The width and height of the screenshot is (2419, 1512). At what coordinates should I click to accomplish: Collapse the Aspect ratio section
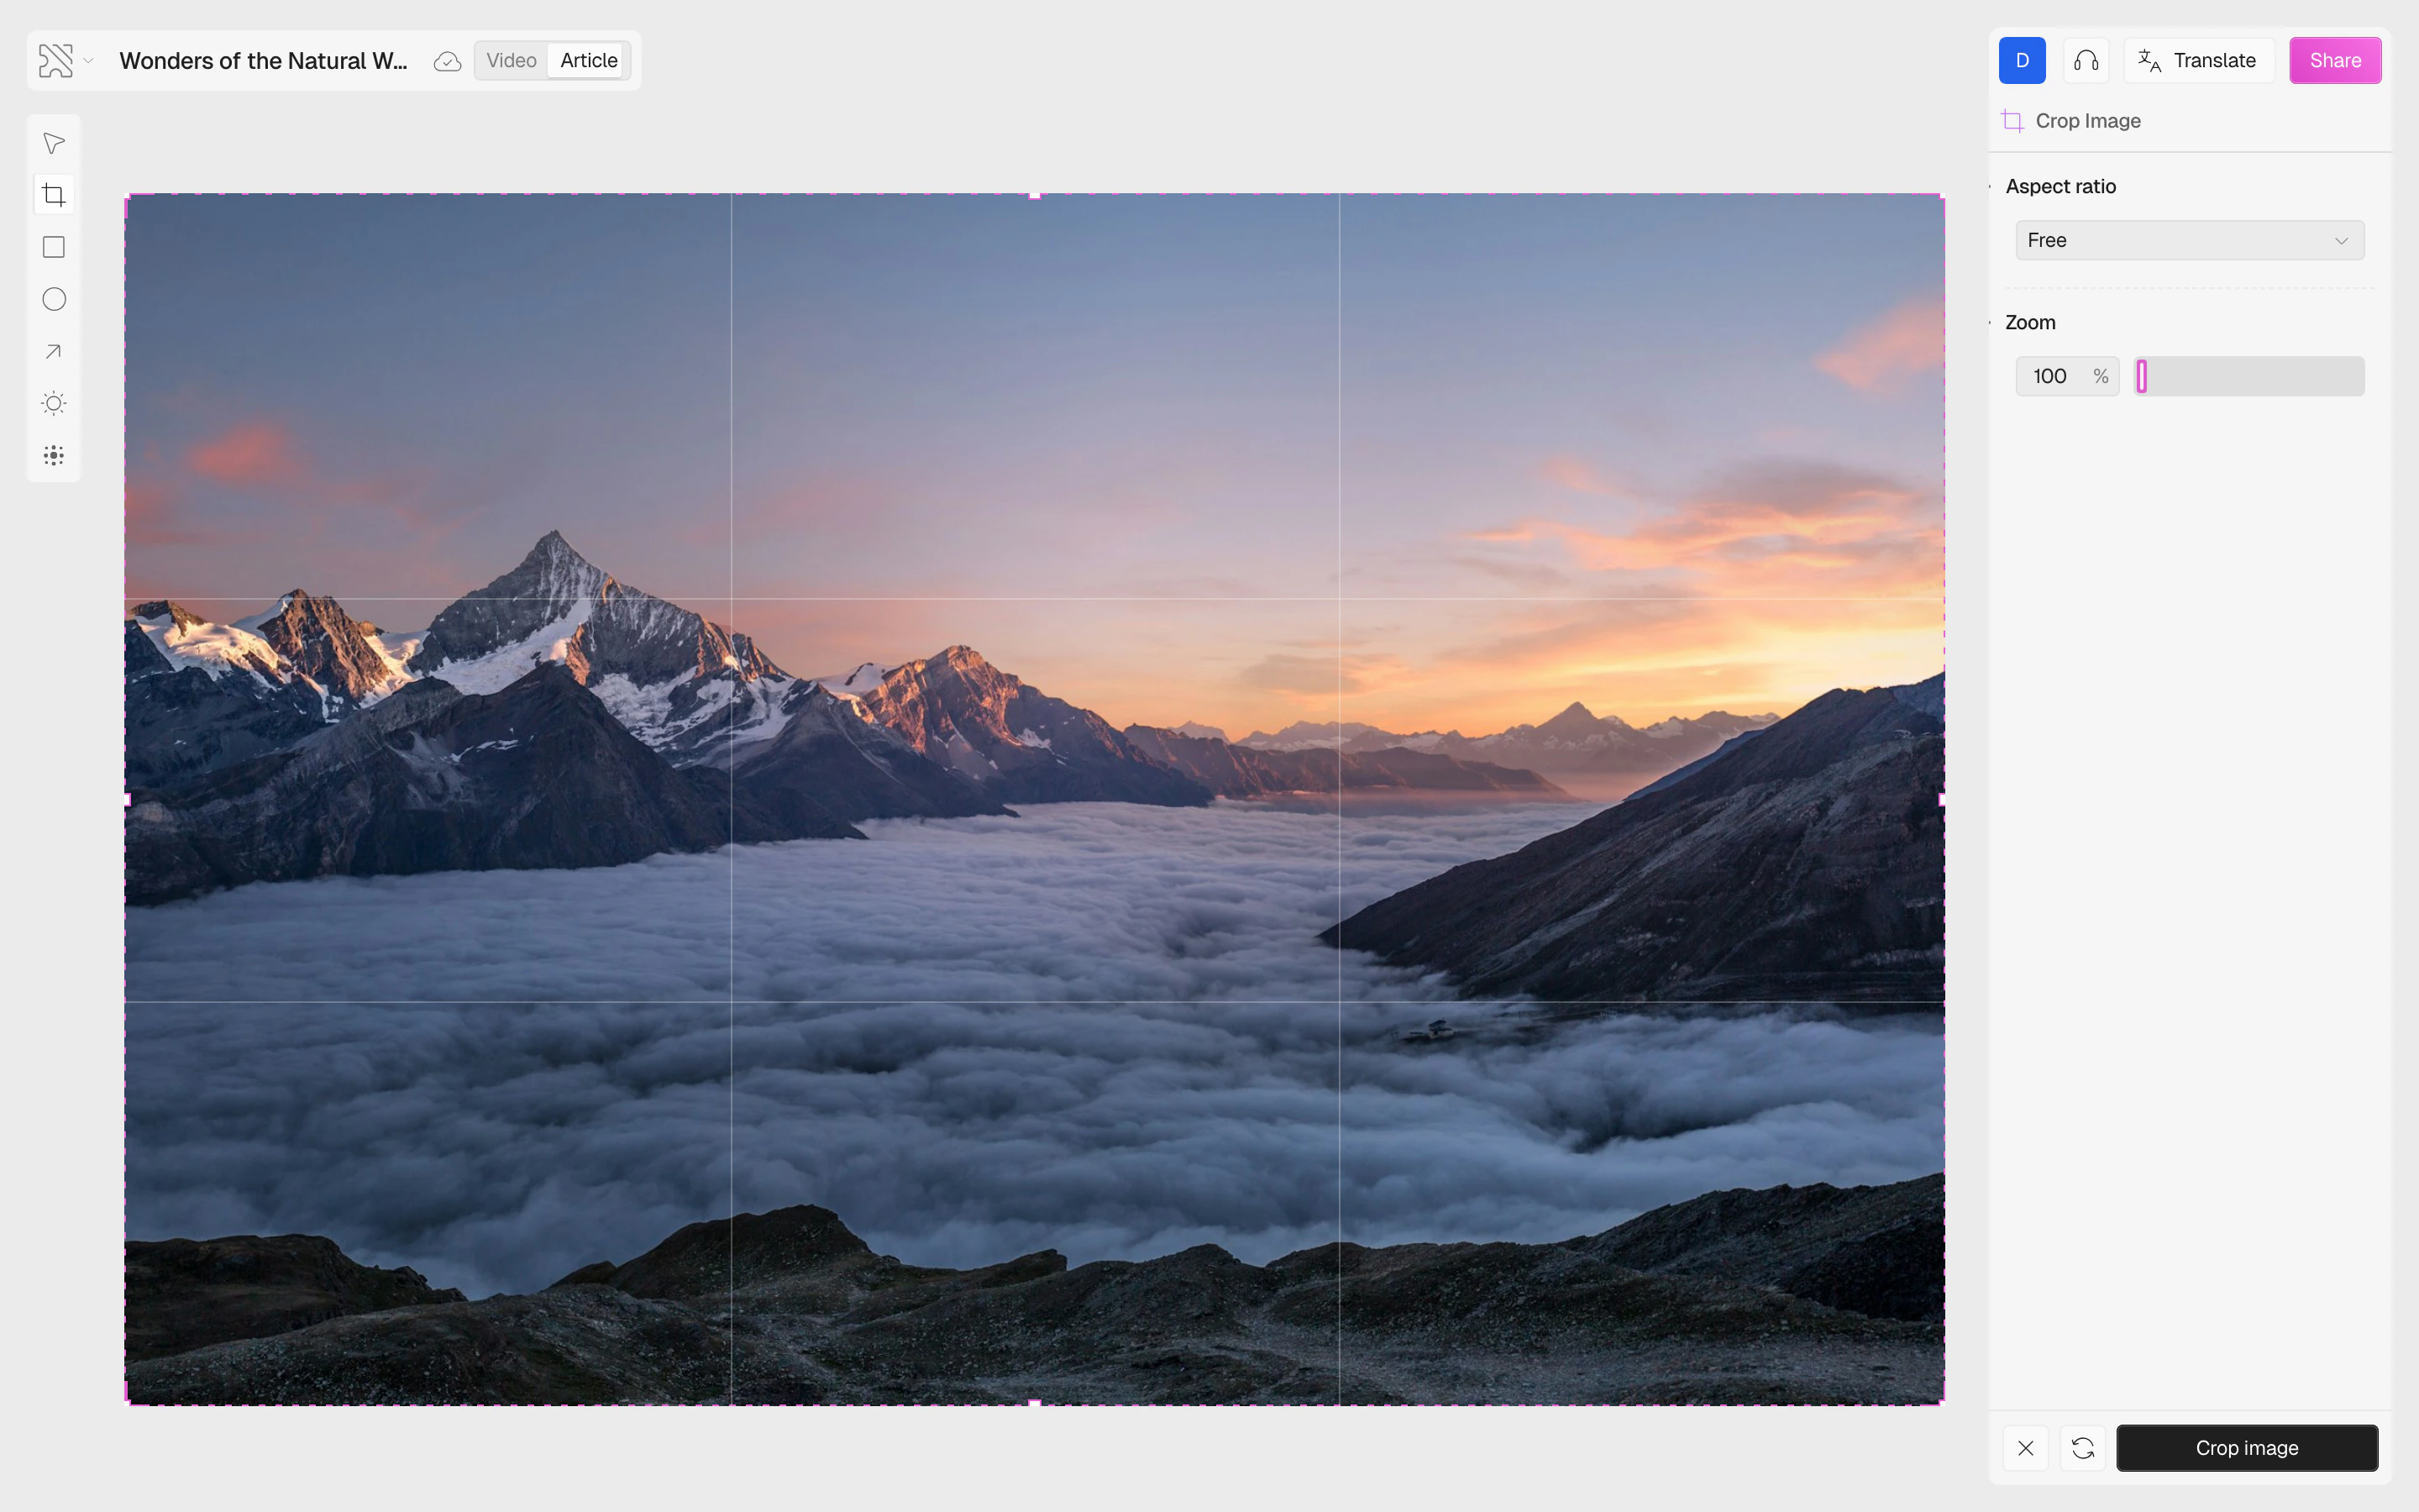tap(1989, 186)
